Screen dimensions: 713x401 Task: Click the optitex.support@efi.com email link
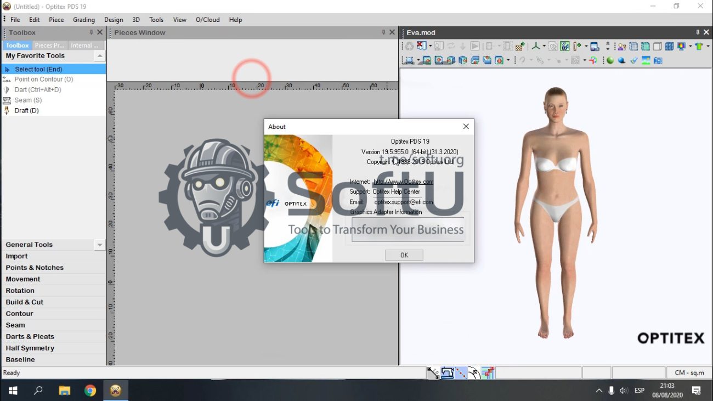tap(404, 202)
